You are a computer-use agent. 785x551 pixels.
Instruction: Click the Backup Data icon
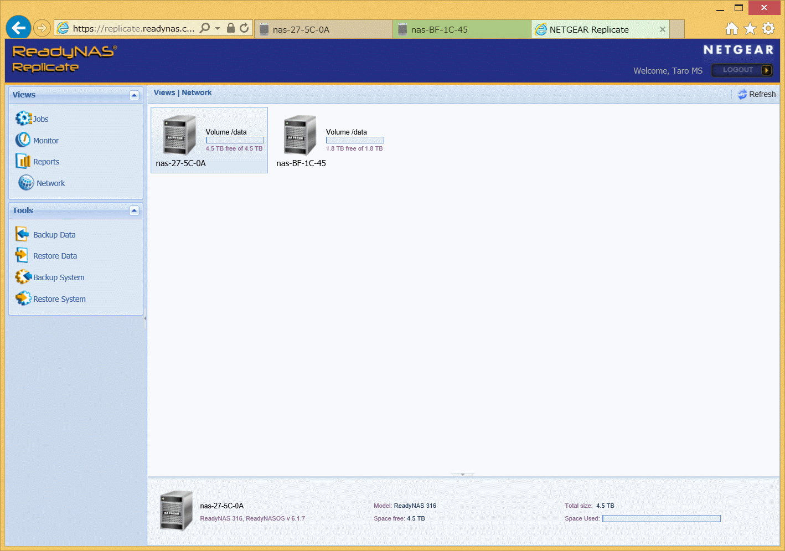pos(22,234)
